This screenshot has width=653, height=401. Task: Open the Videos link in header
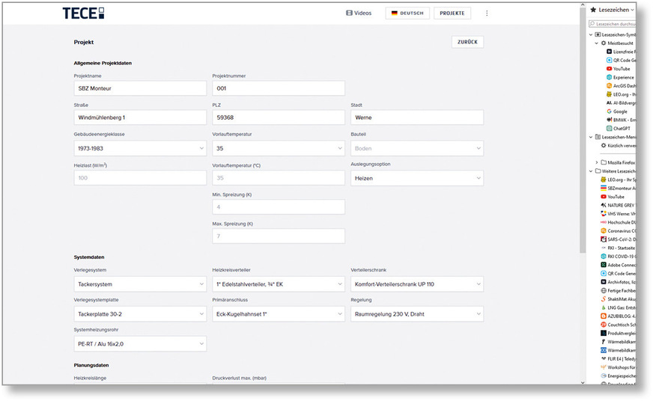(x=359, y=13)
